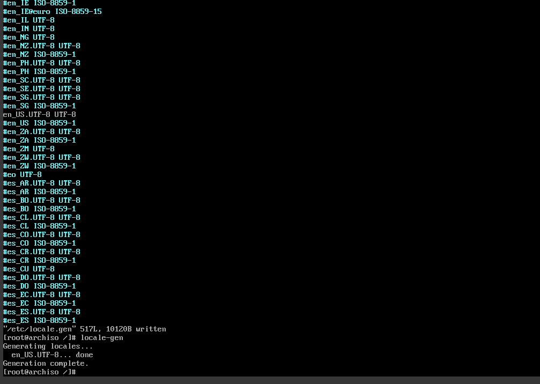The height and width of the screenshot is (384, 540).
Task: Select the 'Generation complete.' message
Action: pyautogui.click(x=46, y=364)
